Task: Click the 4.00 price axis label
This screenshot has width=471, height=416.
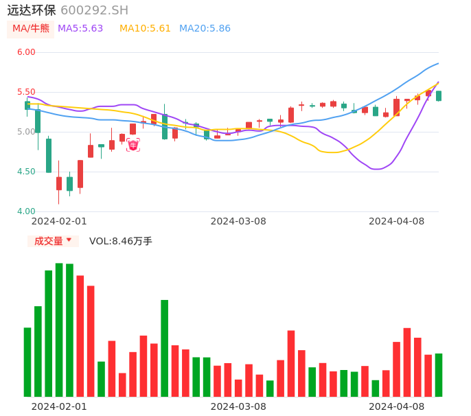Action: tap(26, 211)
